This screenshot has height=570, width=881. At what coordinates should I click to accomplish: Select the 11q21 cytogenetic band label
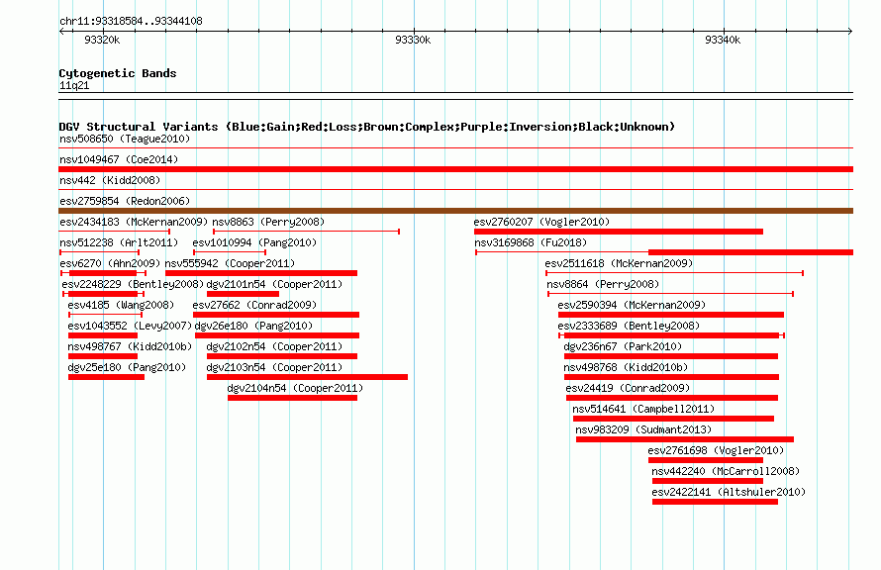[x=74, y=85]
